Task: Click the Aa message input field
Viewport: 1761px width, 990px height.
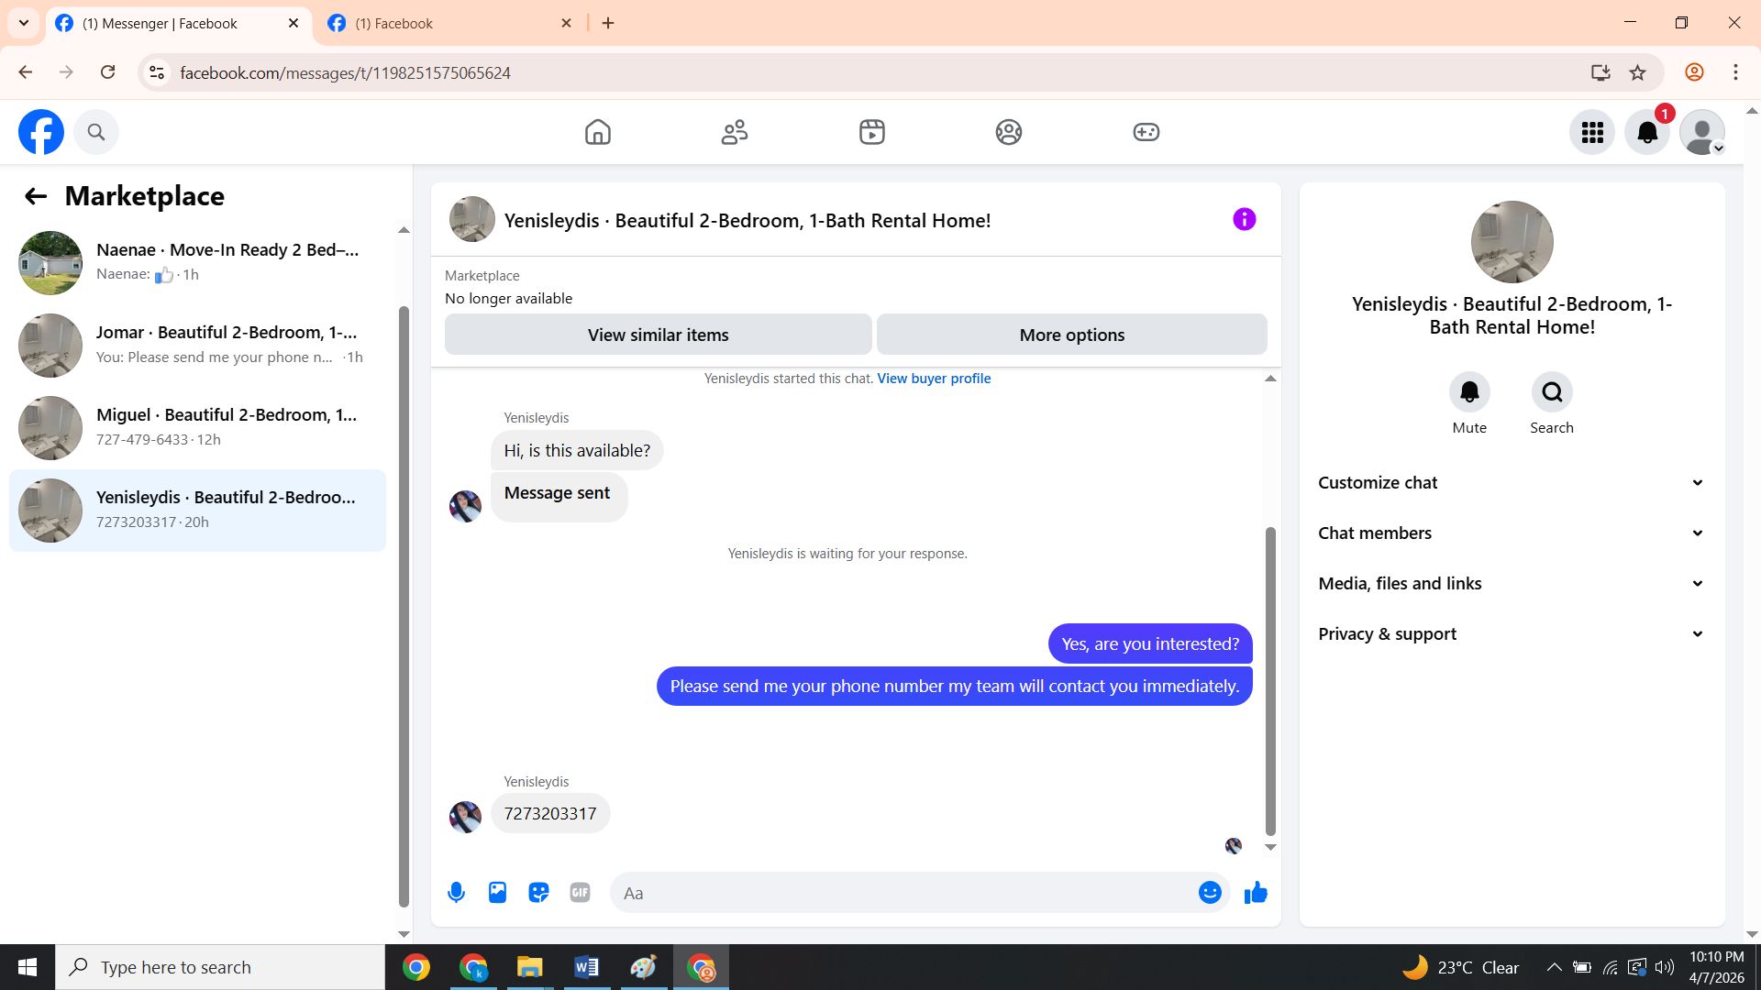Action: [x=903, y=892]
